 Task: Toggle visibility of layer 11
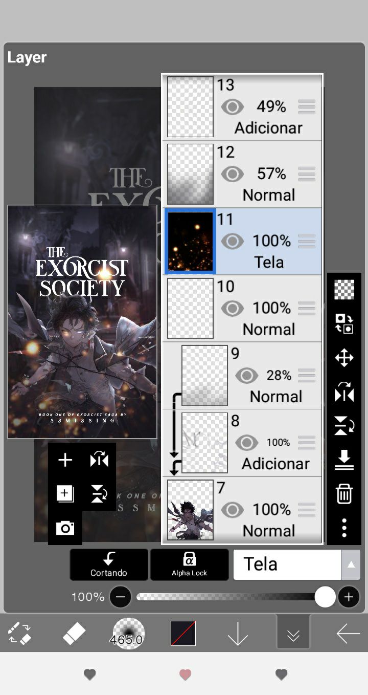click(x=233, y=241)
